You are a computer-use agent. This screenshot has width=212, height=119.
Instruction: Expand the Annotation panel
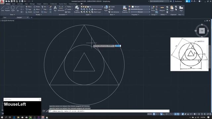[x=63, y=15]
